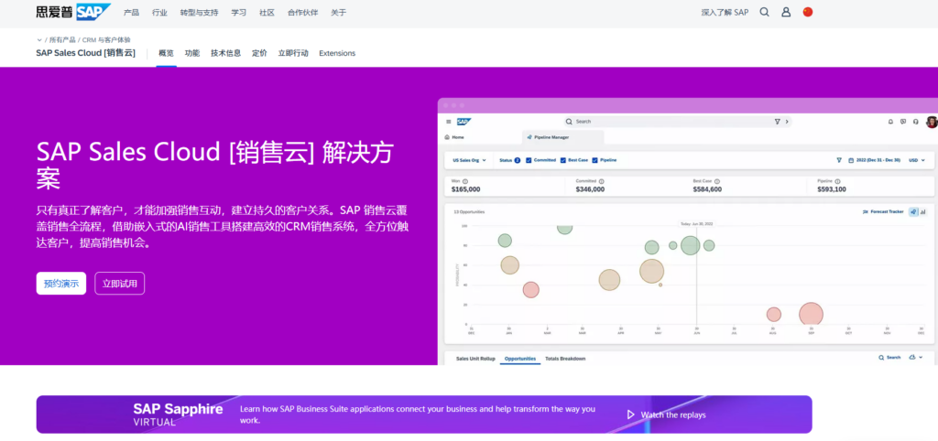Open the 产品 menu
Screen dimensions: 938x441
[x=131, y=12]
